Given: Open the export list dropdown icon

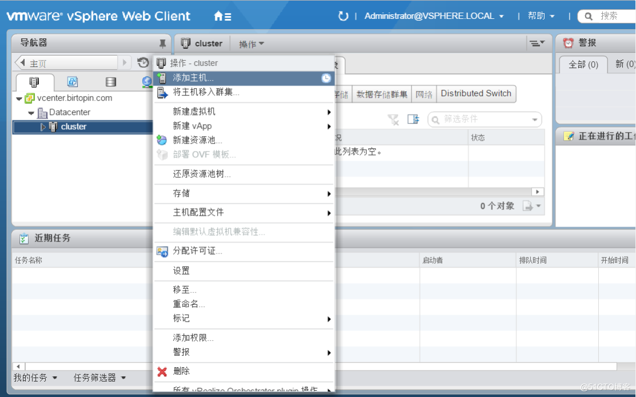Looking at the screenshot, I should [531, 206].
